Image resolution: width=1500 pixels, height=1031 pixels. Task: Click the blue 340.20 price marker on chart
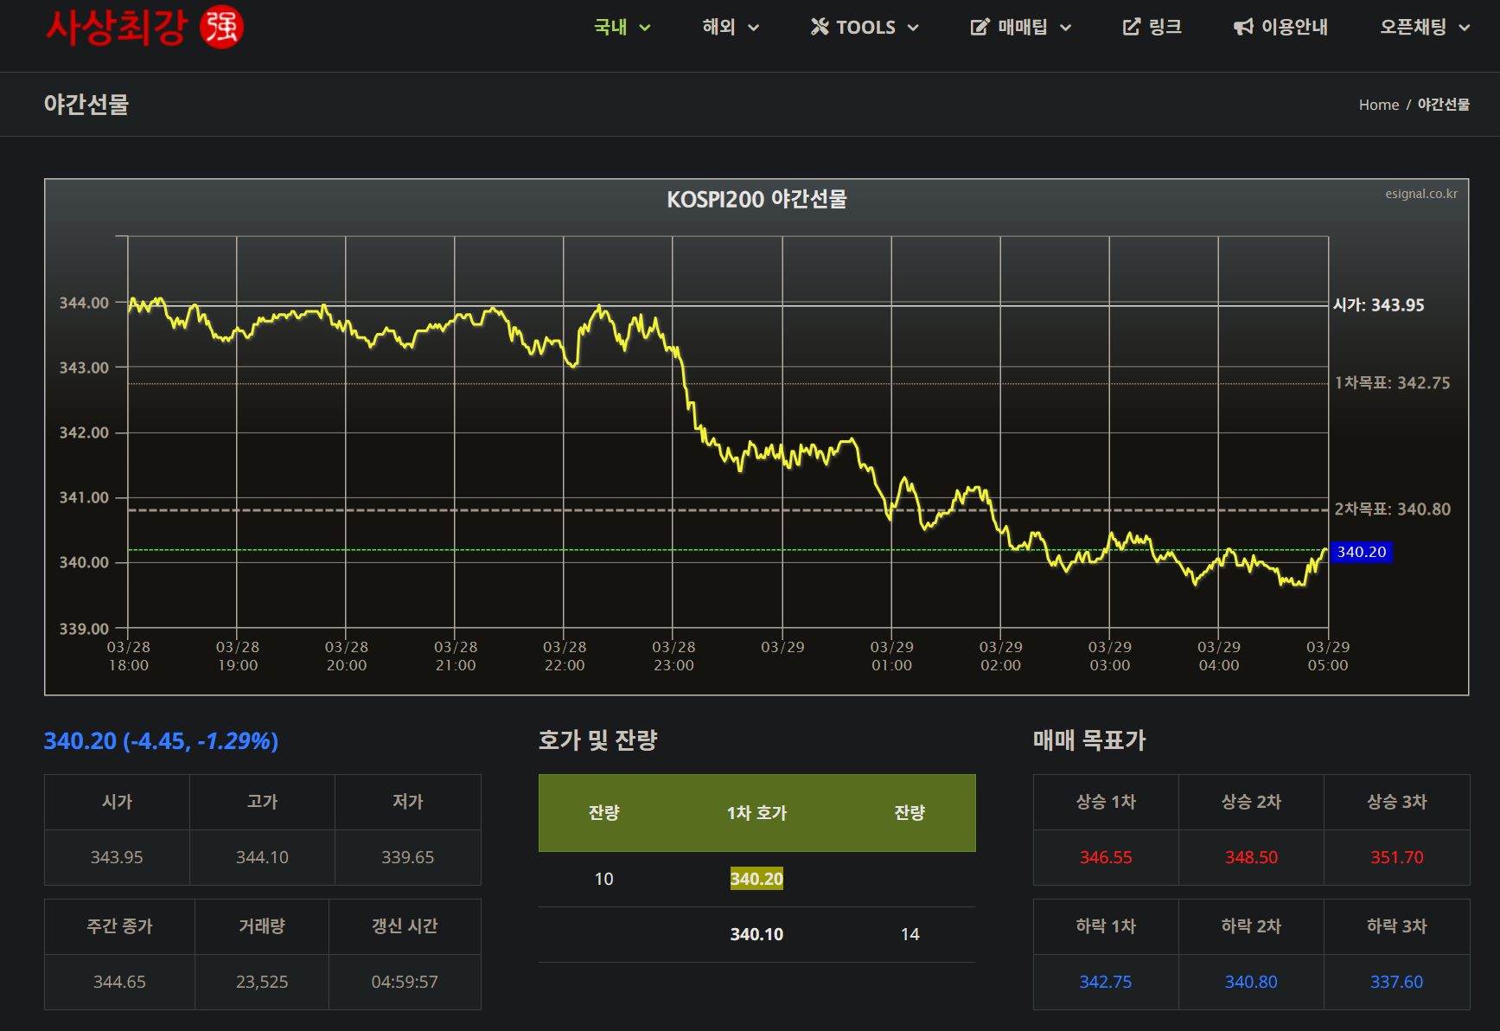pos(1361,552)
